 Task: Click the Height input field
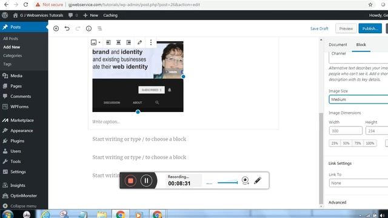pos(376,131)
